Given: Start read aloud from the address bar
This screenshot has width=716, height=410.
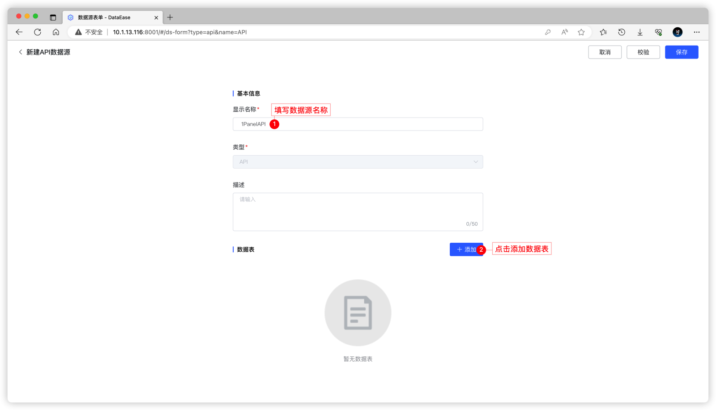Looking at the screenshot, I should [x=564, y=32].
